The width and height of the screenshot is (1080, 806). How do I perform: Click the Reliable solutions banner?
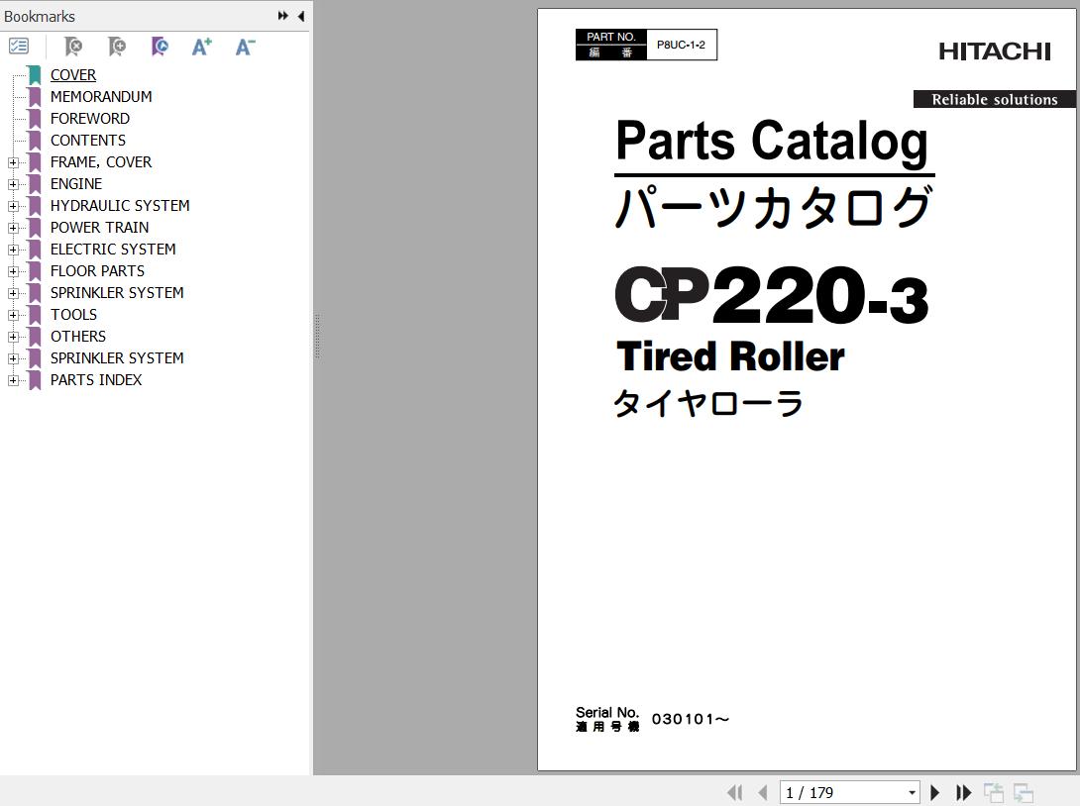pyautogui.click(x=994, y=99)
